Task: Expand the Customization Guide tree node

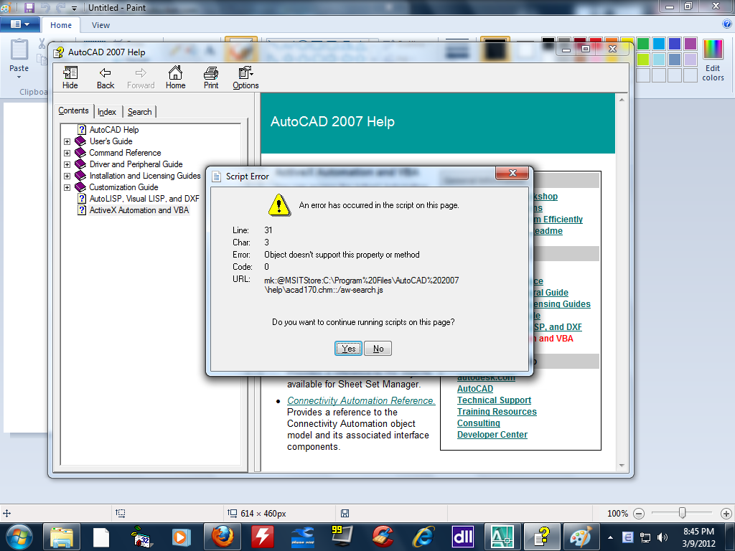Action: [67, 187]
